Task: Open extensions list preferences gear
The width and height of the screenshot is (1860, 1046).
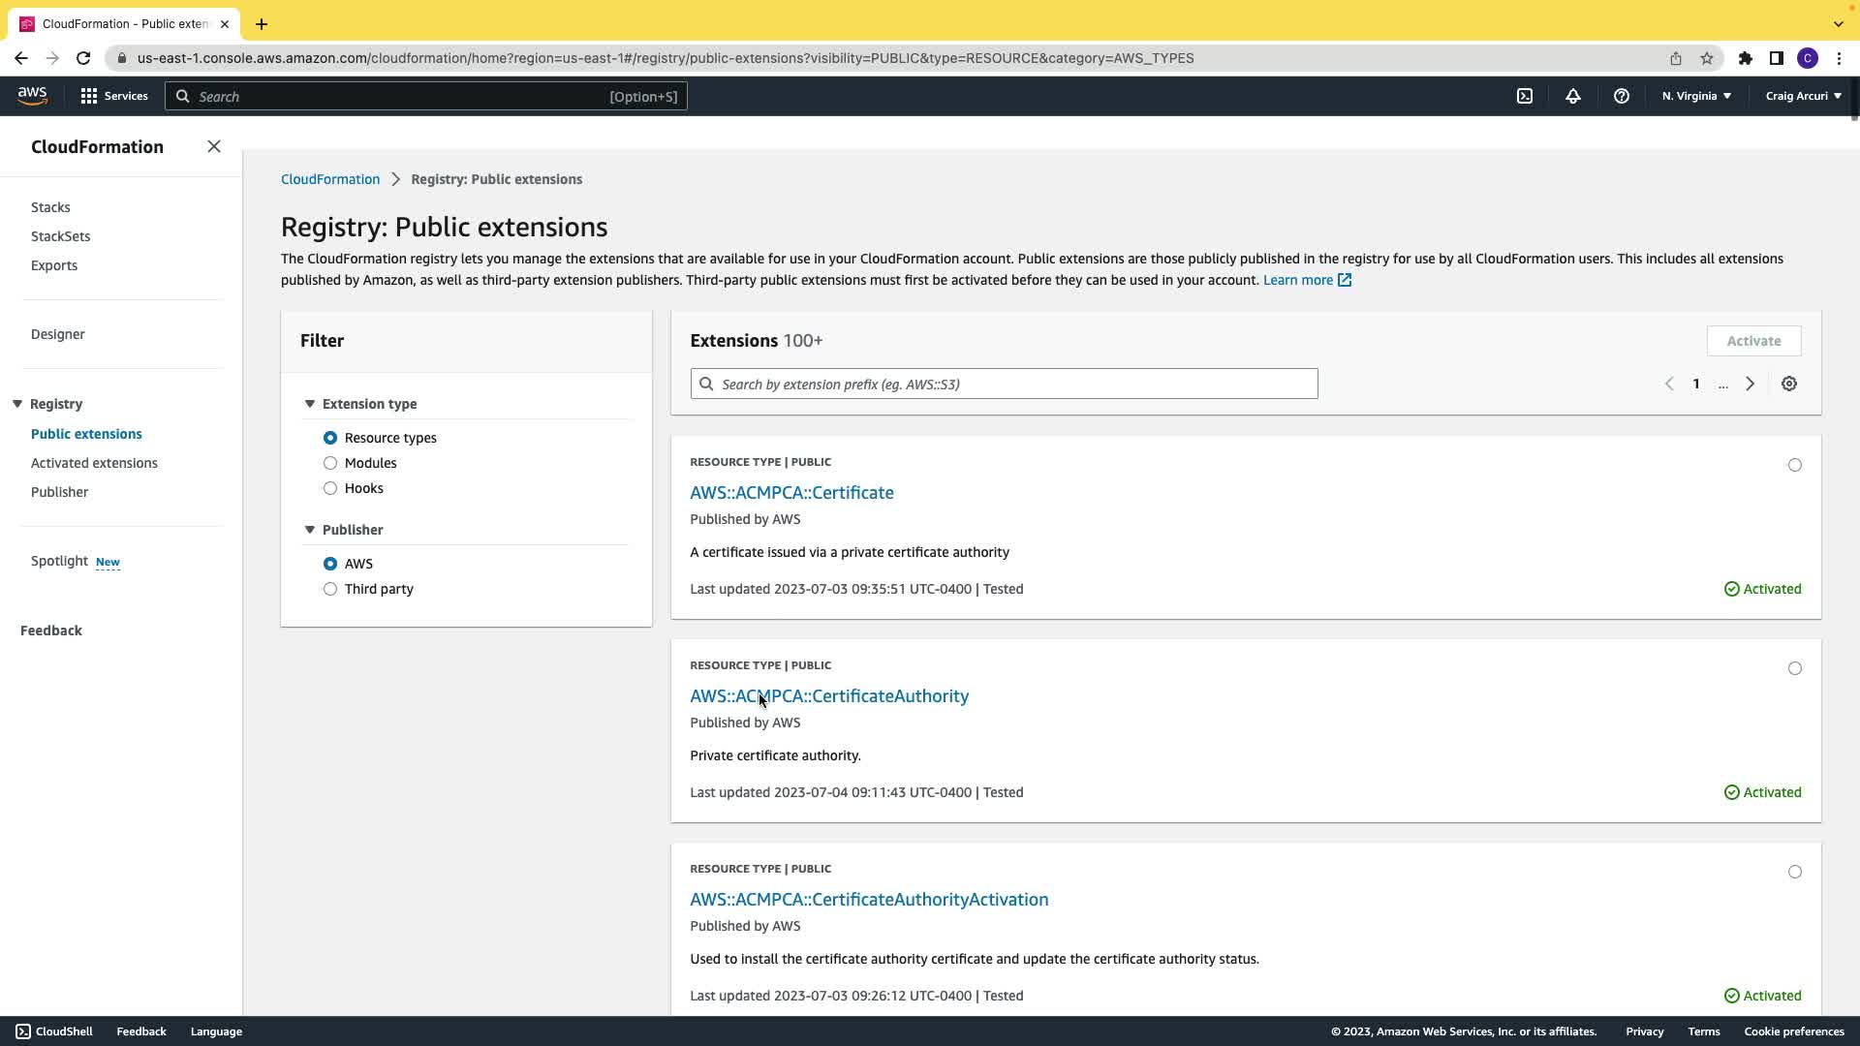Action: click(x=1788, y=385)
